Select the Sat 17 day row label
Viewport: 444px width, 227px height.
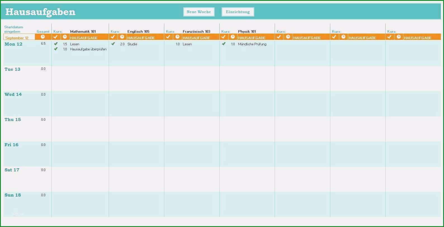coord(12,170)
